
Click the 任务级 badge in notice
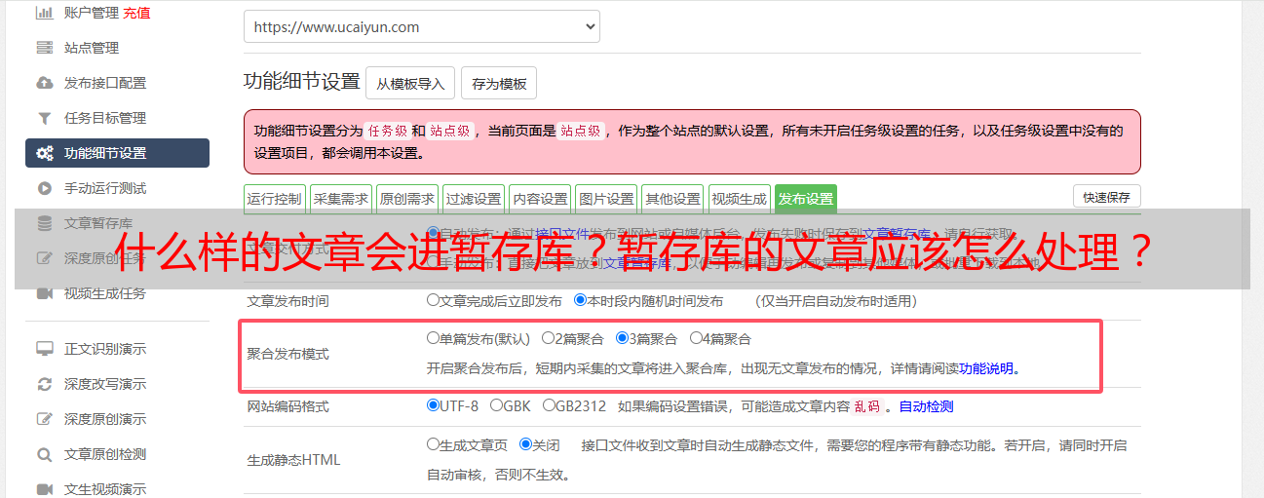(387, 131)
